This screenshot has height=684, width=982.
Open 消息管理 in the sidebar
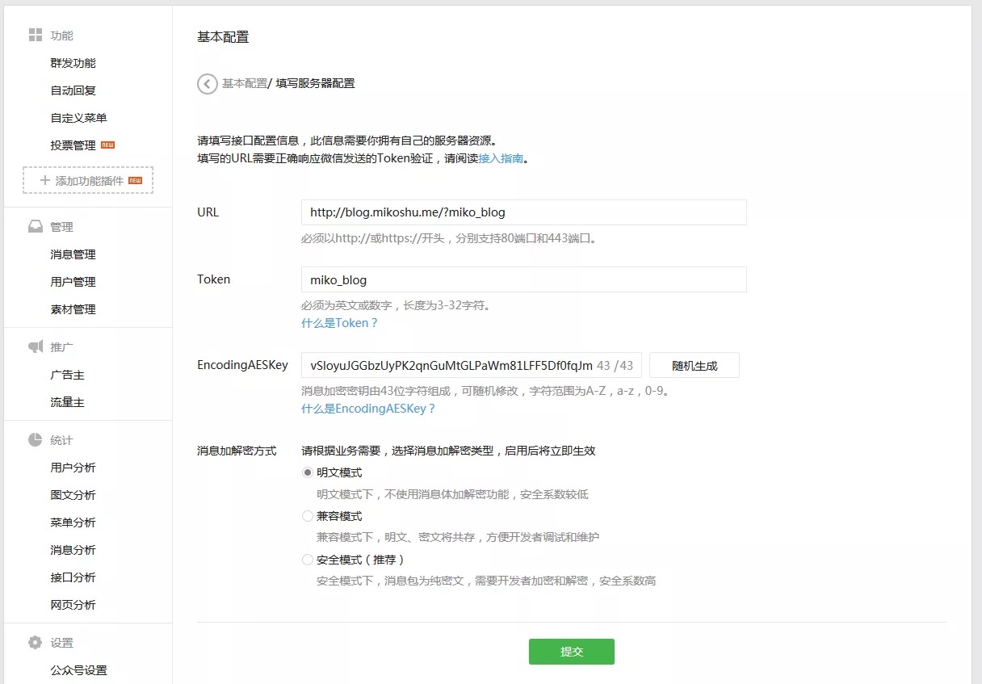pos(73,254)
